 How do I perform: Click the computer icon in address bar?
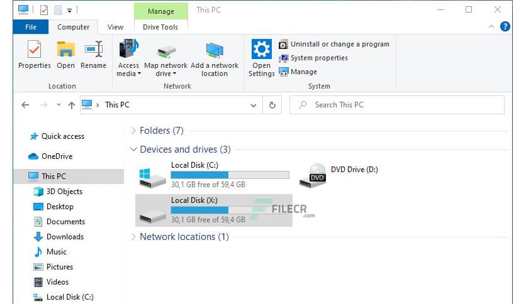[87, 104]
